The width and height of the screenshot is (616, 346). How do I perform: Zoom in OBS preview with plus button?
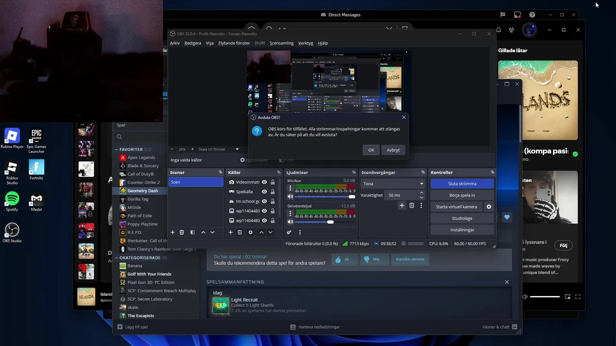click(192, 149)
